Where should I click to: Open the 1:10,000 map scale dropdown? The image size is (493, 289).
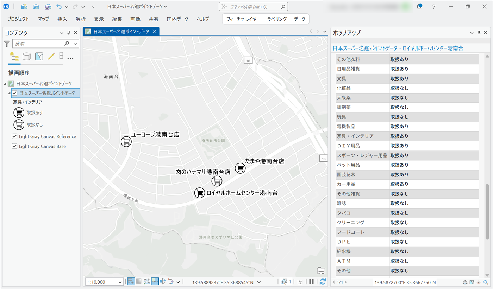[120, 282]
